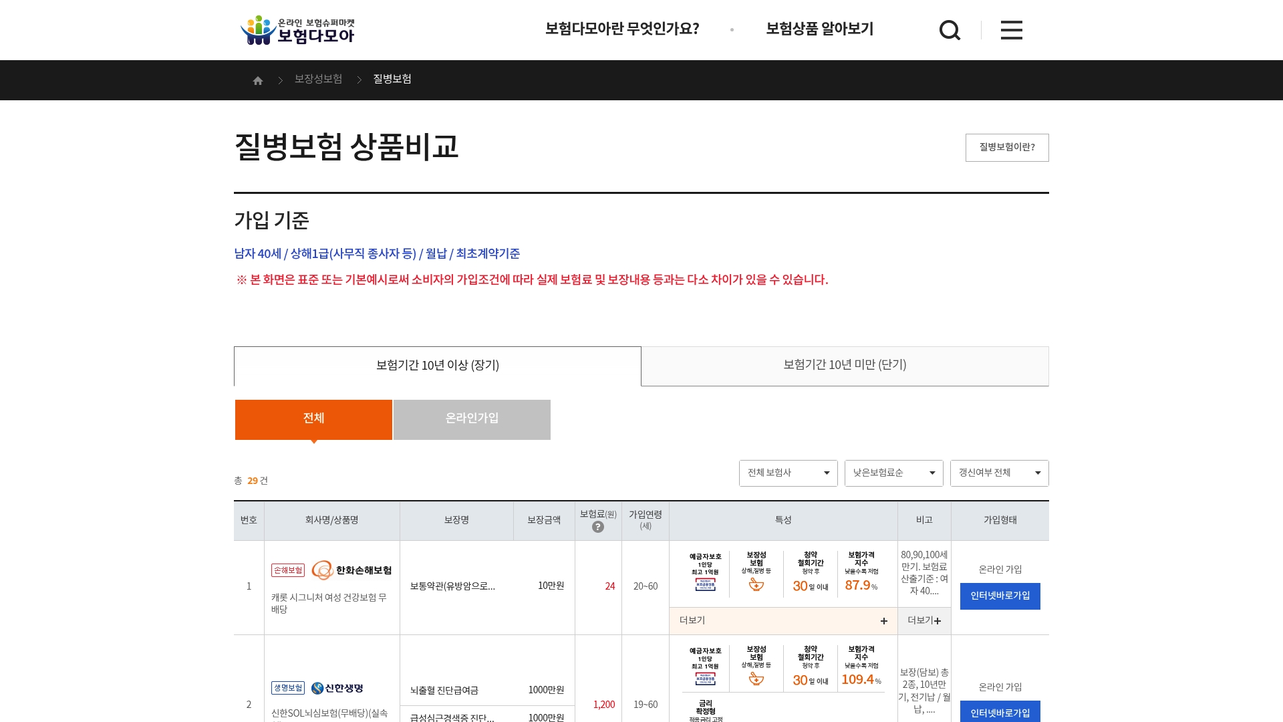This screenshot has height=722, width=1283.
Task: Click 한화손해보험 company logo
Action: pyautogui.click(x=351, y=570)
